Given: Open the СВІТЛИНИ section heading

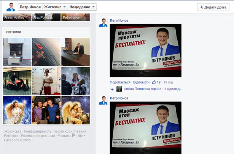Looking at the screenshot, I should [13, 32].
